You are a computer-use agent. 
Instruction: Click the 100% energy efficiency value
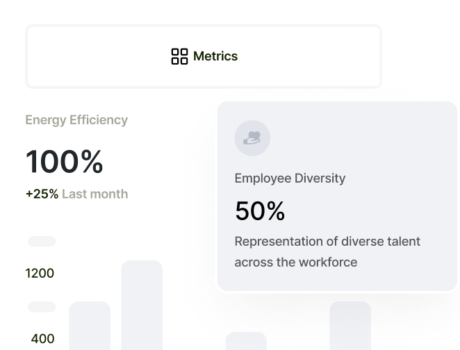click(64, 161)
